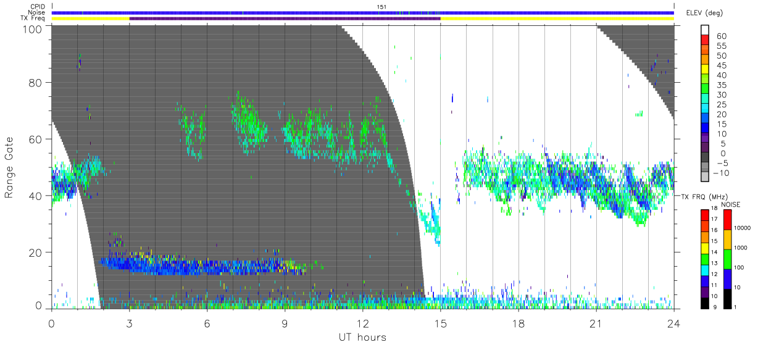This screenshot has width=758, height=350.
Task: Click the '24' tick on UT hours axis
Action: 673,322
